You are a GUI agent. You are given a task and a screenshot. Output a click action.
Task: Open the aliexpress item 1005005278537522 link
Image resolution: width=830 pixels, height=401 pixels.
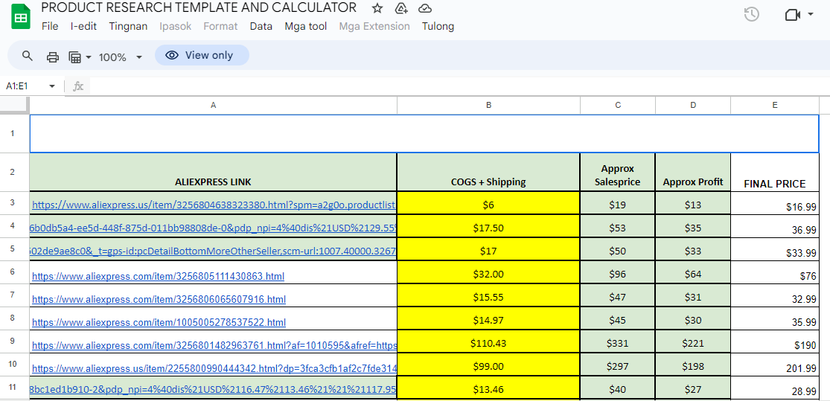tap(159, 322)
